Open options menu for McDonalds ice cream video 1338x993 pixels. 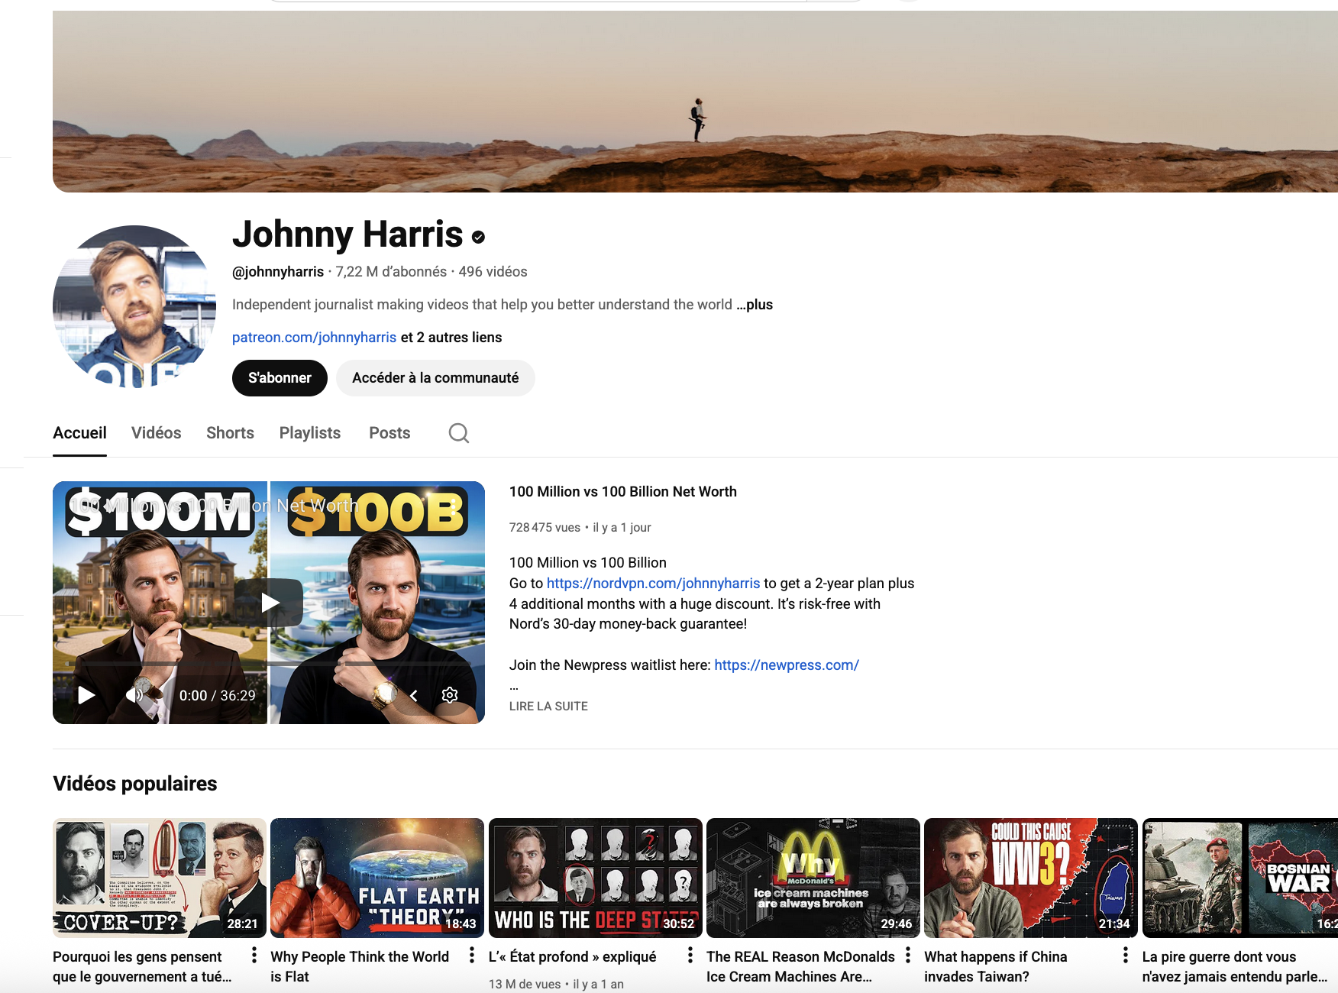coord(908,955)
